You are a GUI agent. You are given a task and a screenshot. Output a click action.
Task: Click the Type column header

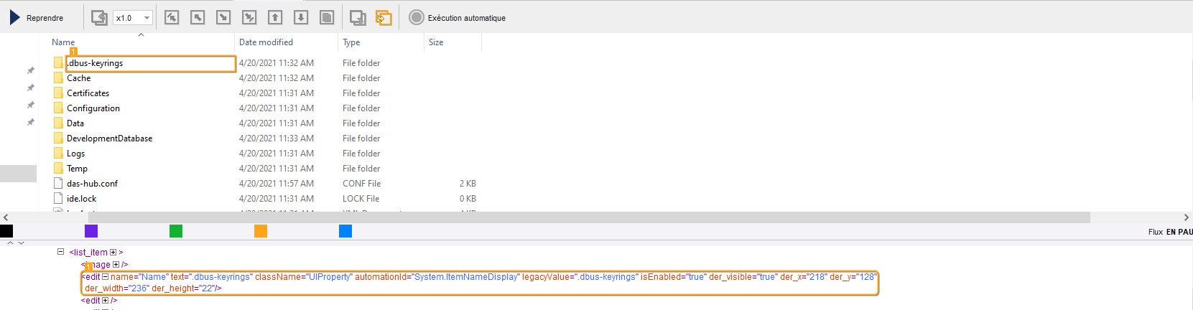point(351,42)
